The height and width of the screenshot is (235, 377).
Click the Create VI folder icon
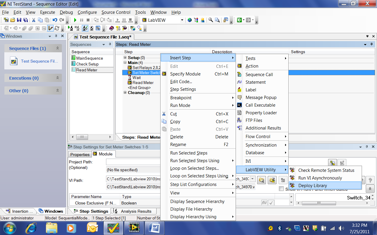272,180
